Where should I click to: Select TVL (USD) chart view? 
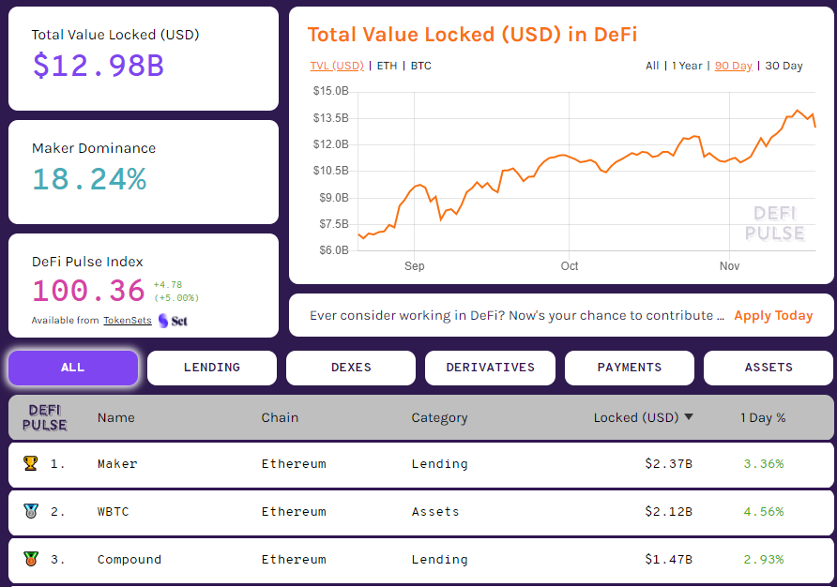point(337,66)
